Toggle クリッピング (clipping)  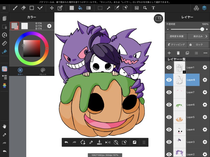tap(176, 44)
